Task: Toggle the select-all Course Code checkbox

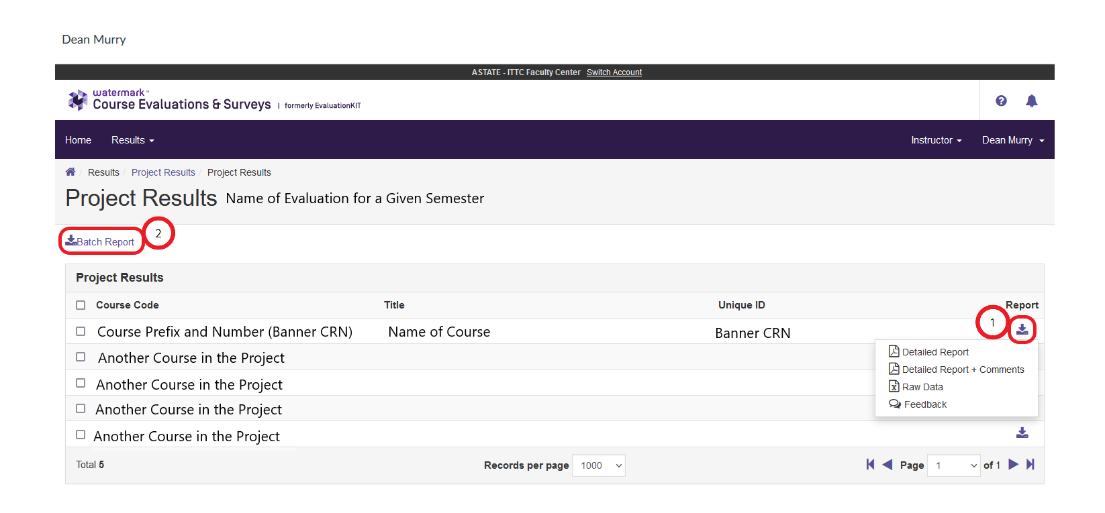Action: click(x=81, y=305)
